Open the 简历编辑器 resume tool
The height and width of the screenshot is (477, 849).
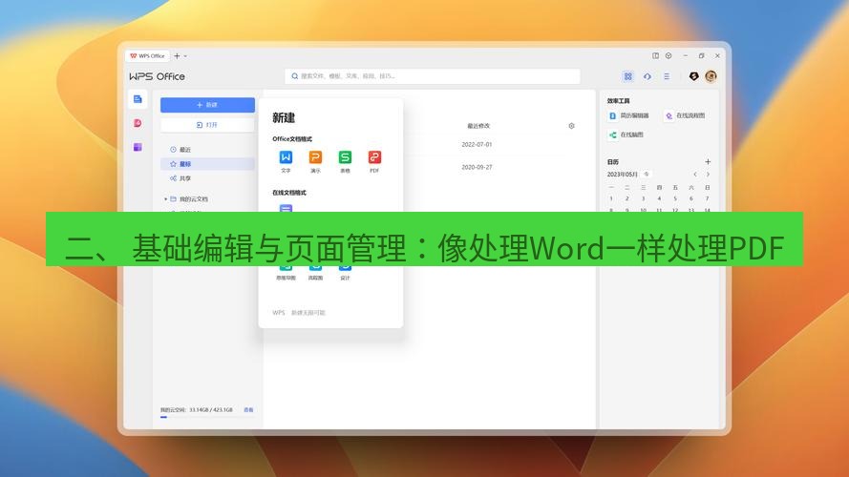628,115
